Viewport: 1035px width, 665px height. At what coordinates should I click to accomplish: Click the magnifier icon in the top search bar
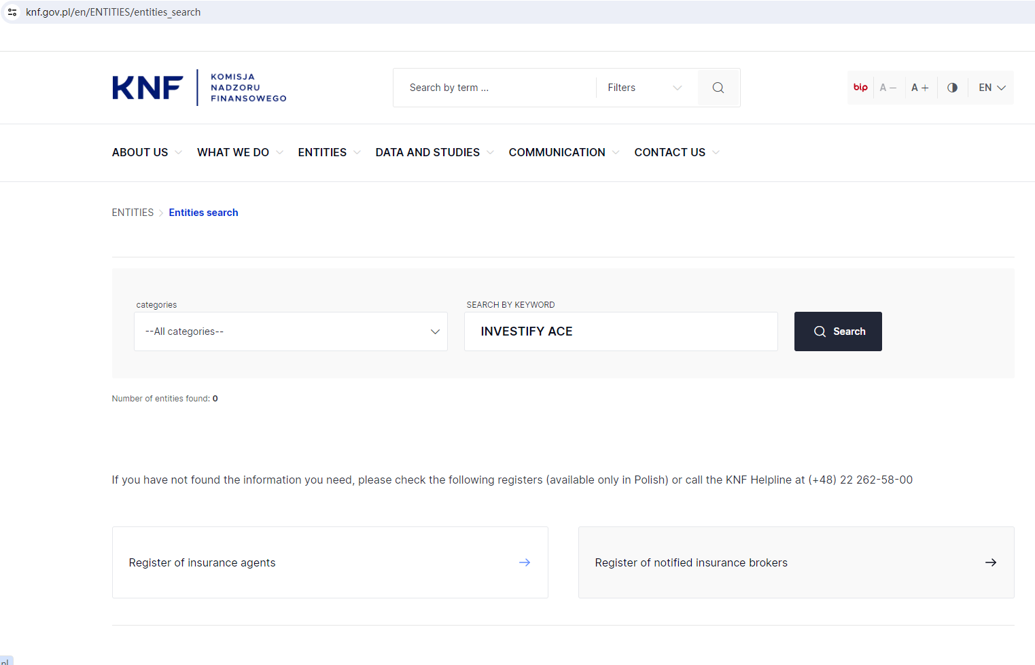(x=718, y=88)
